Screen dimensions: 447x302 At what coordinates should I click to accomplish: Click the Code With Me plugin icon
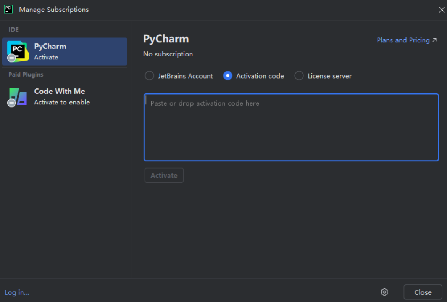coord(18,96)
